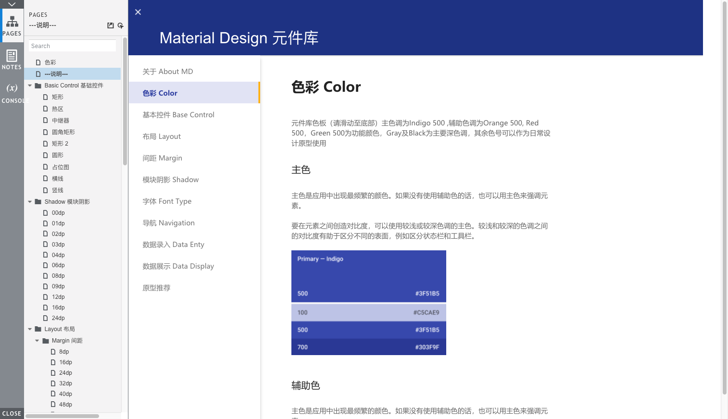This screenshot has width=728, height=419.
Task: Open the 24dp shadow page
Action: coord(58,318)
